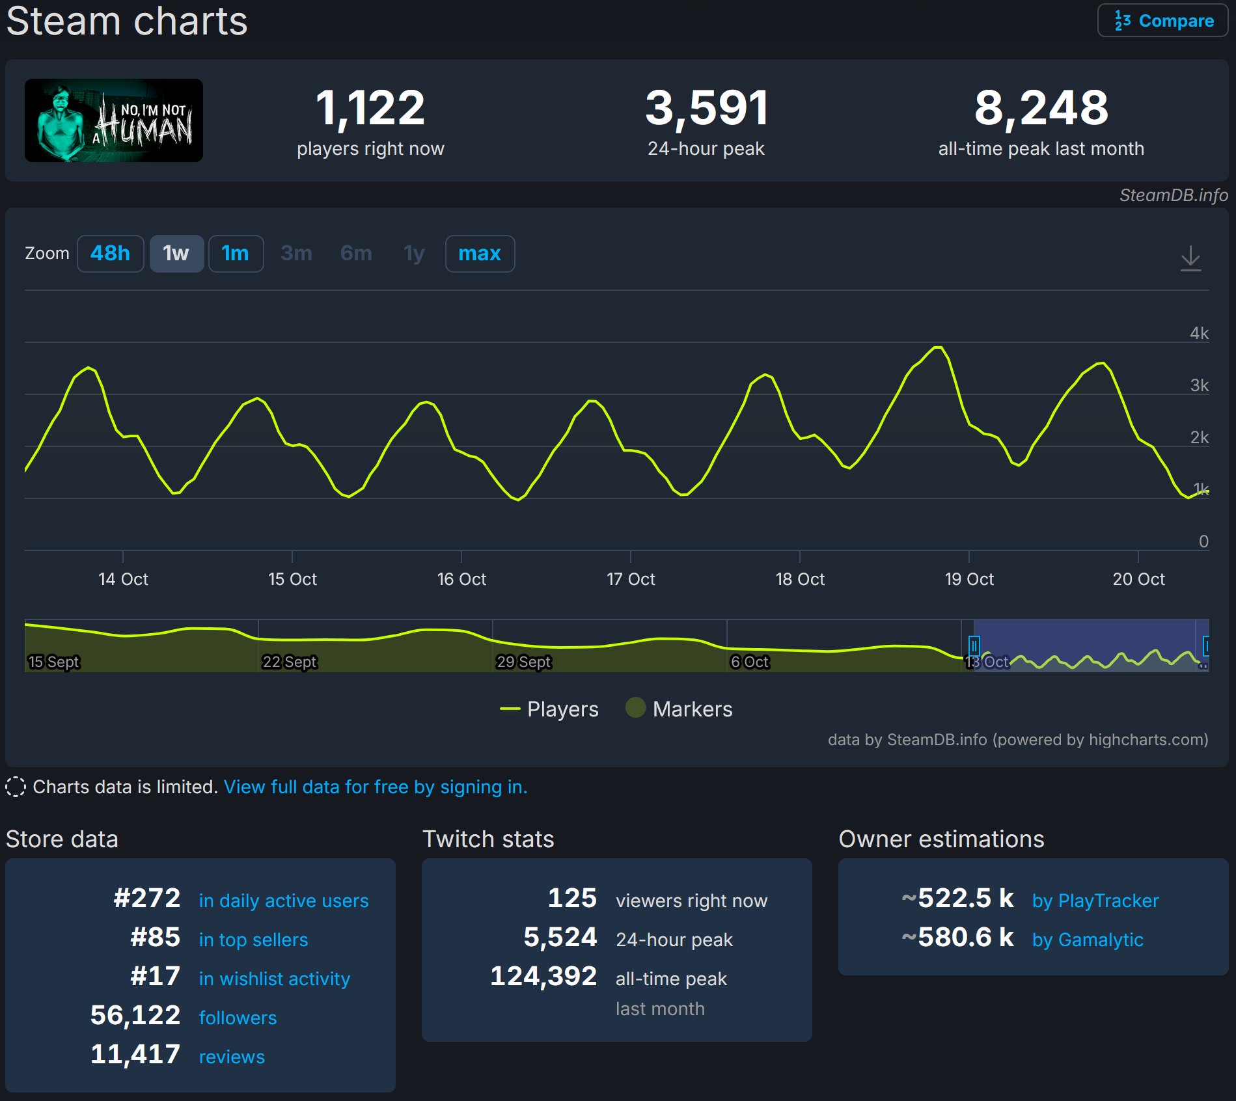1236x1101 pixels.
Task: Click the 15 Oct axis label
Action: pyautogui.click(x=292, y=579)
